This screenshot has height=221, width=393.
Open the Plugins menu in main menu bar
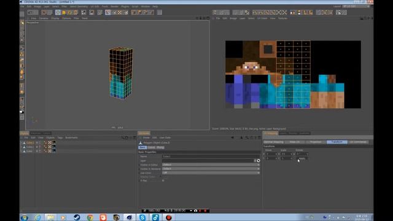click(125, 7)
